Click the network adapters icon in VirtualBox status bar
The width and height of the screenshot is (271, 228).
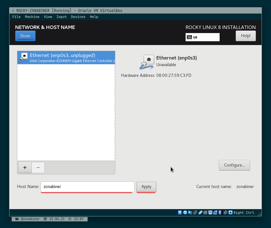click(195, 212)
